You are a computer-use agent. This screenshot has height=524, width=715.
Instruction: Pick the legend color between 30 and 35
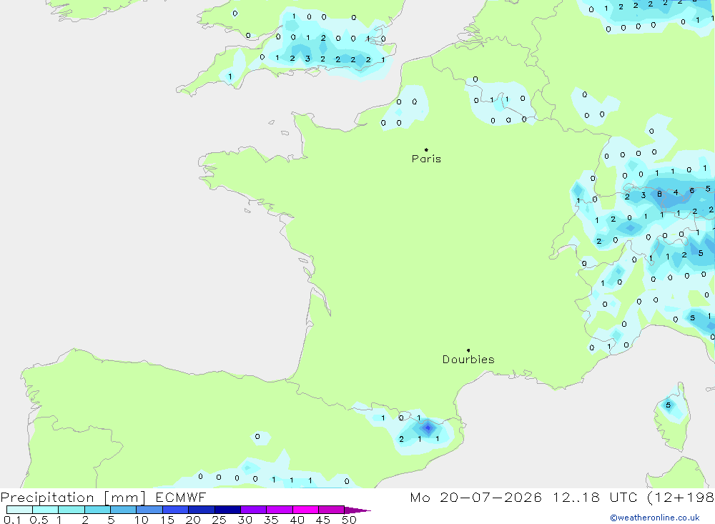point(253,510)
